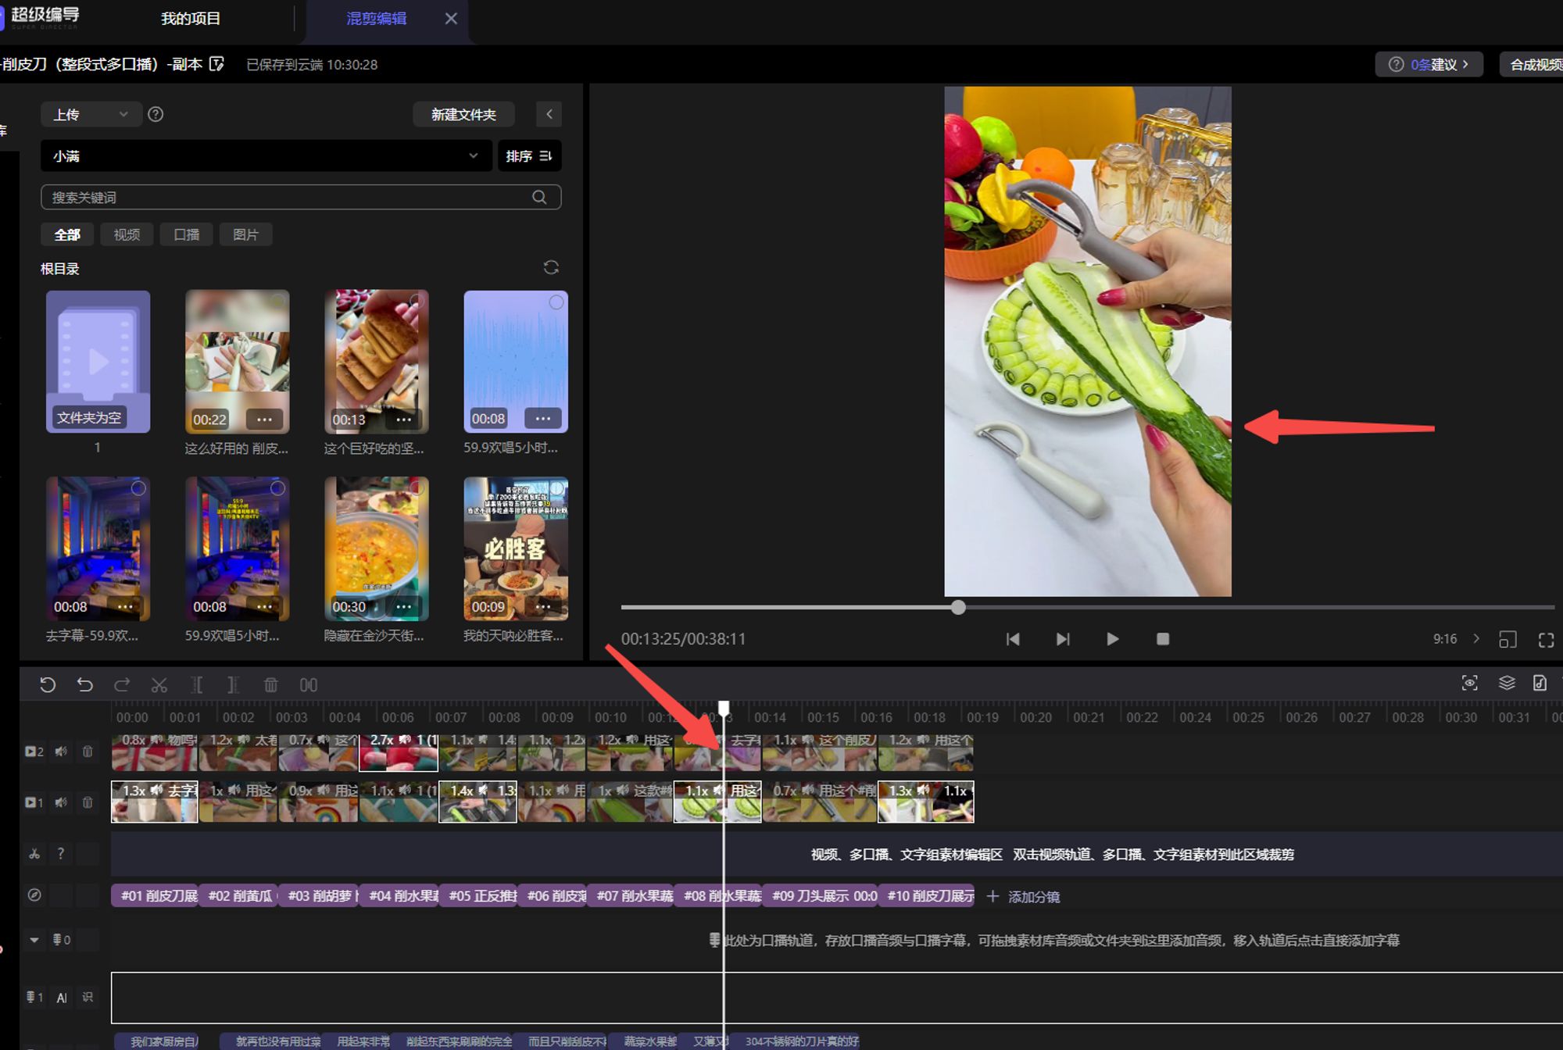Click the 新建文件夹 button

[463, 114]
